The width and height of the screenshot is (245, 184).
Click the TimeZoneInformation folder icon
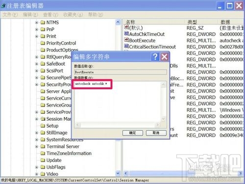point(43,153)
